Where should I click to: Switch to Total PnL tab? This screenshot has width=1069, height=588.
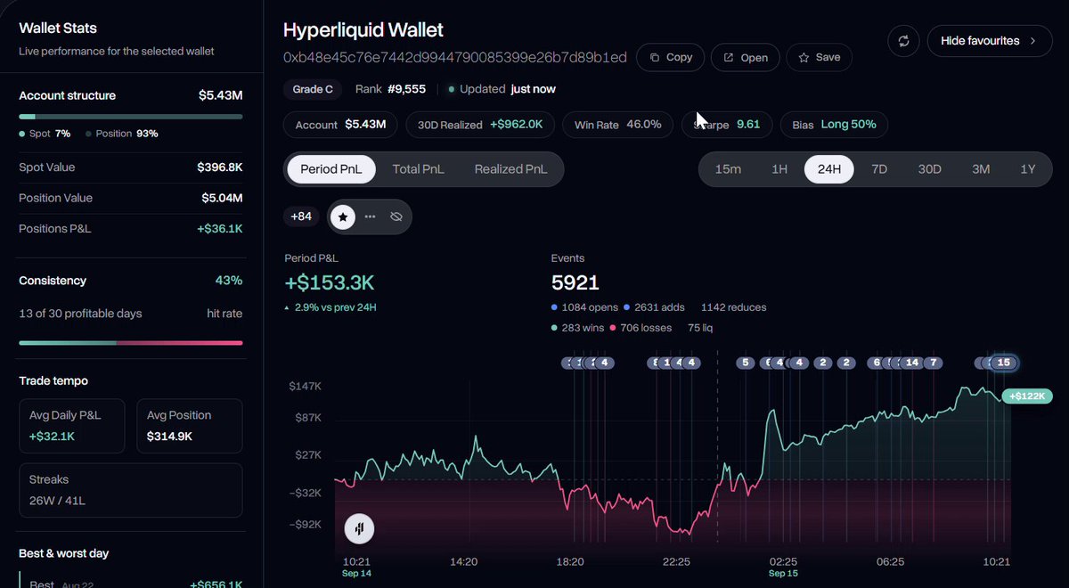(419, 169)
